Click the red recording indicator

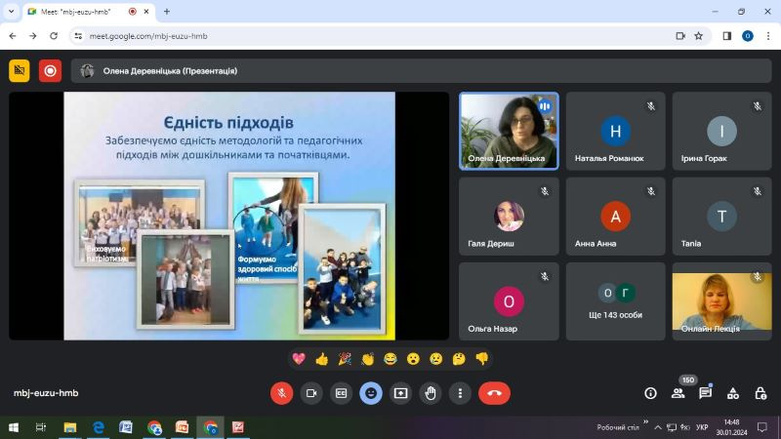tap(51, 70)
